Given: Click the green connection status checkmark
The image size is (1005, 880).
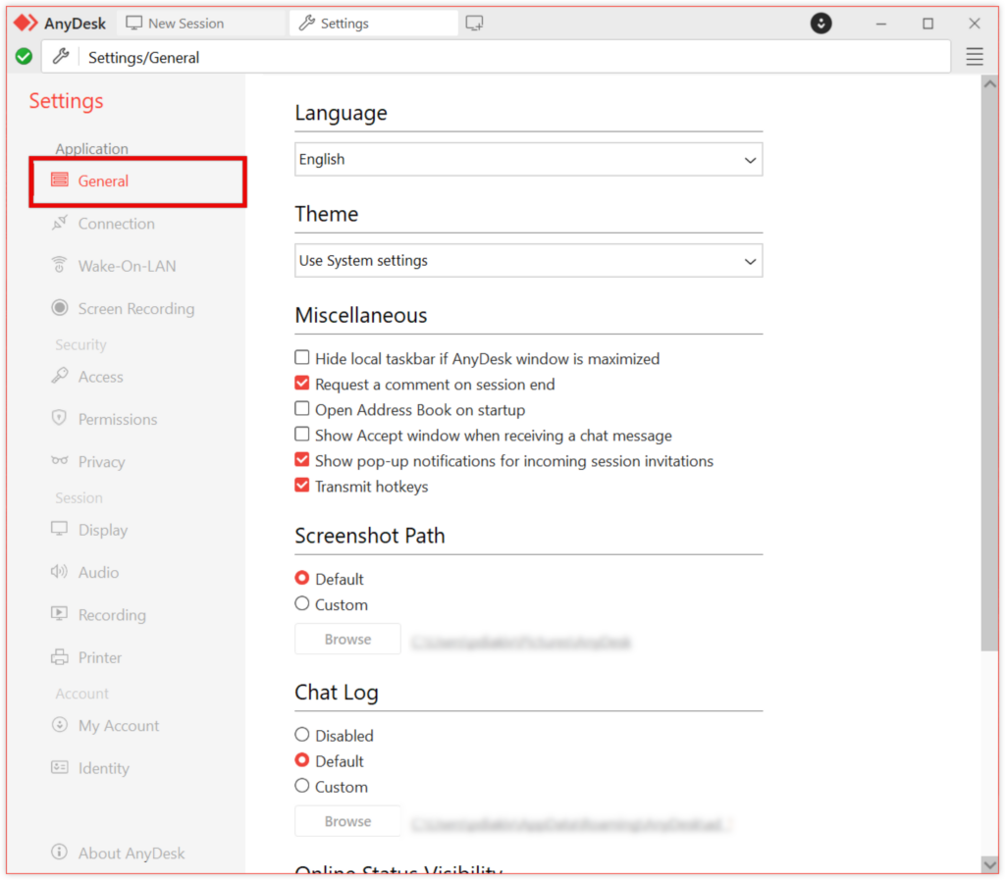Looking at the screenshot, I should (x=24, y=57).
